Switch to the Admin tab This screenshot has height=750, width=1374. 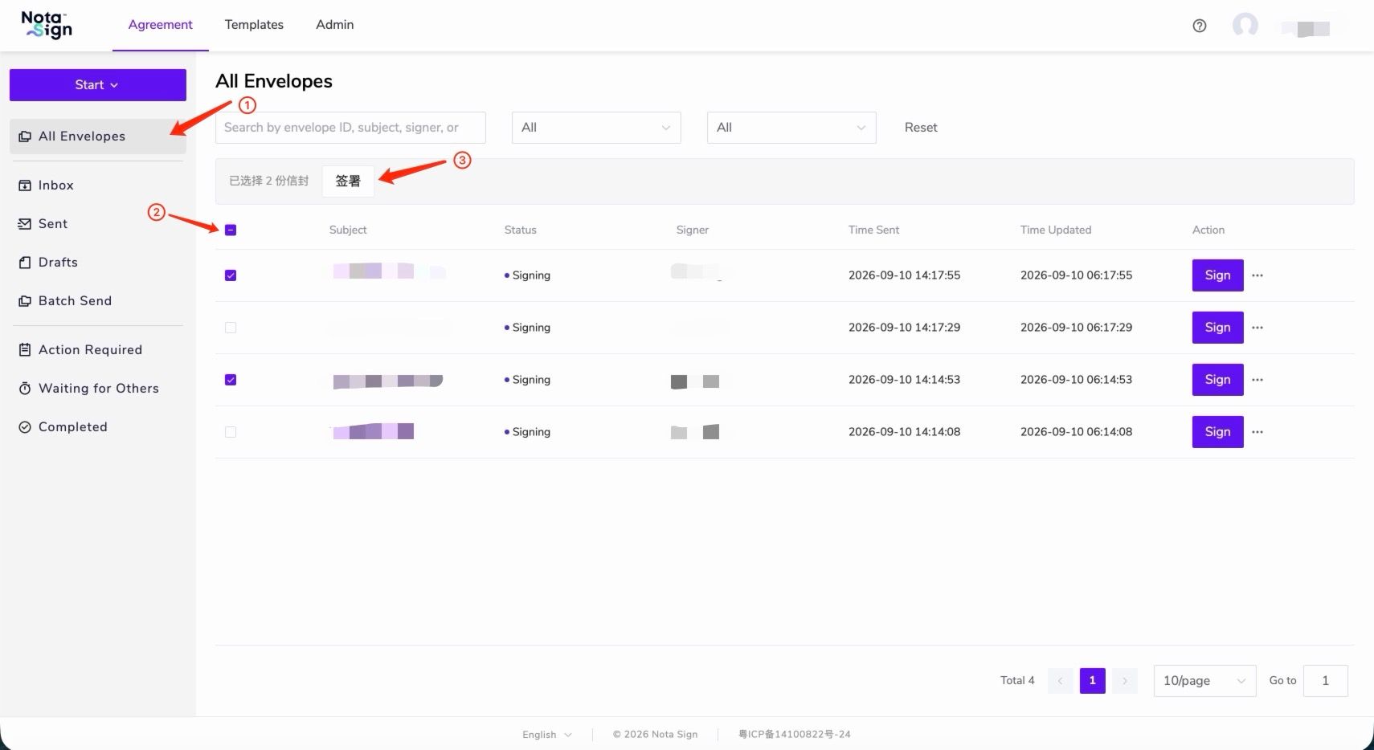tap(335, 25)
